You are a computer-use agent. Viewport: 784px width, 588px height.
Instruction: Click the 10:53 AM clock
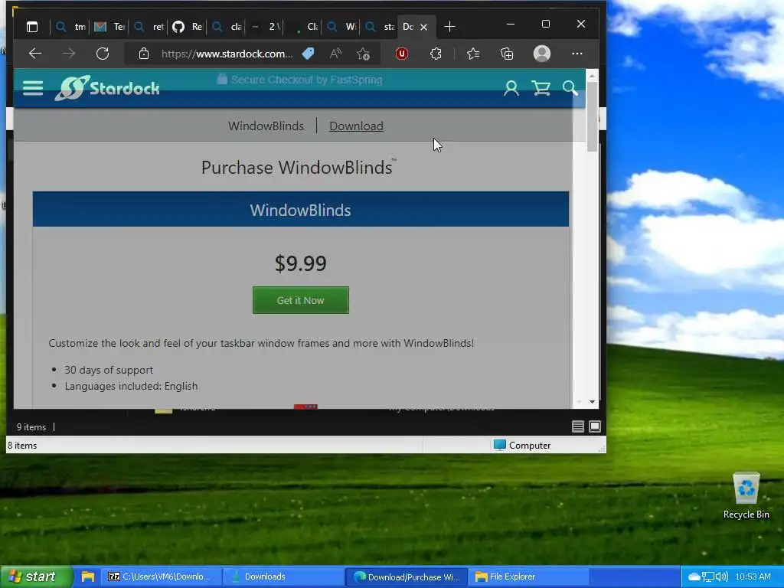coord(753,577)
